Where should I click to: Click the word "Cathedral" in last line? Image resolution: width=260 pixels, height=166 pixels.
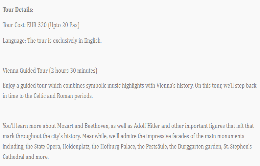click(x=14, y=156)
